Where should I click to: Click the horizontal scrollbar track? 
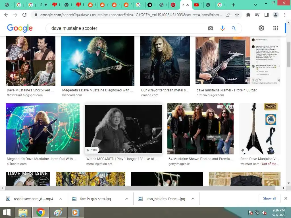[143, 188]
